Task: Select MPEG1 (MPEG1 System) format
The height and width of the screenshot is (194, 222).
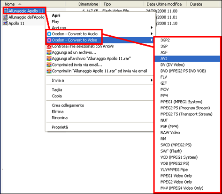Action: pyautogui.click(x=181, y=102)
